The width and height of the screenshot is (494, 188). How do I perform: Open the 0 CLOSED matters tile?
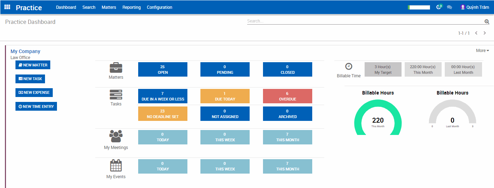click(x=288, y=69)
